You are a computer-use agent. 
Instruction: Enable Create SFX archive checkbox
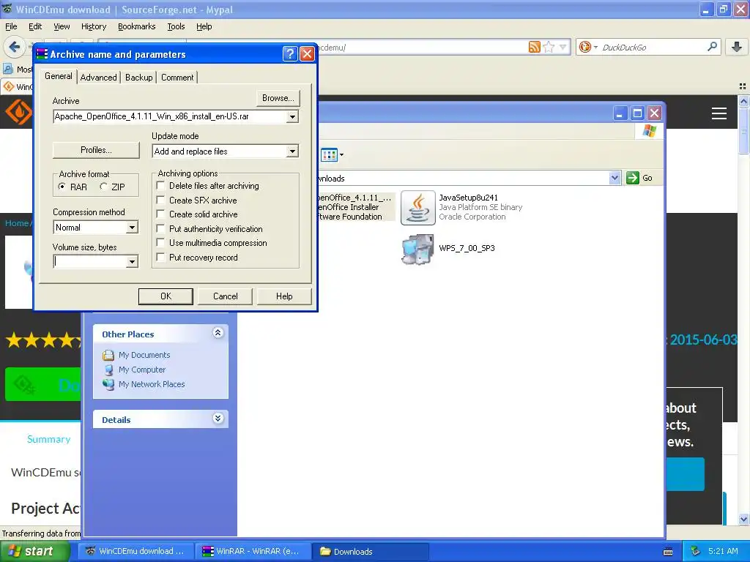point(160,200)
